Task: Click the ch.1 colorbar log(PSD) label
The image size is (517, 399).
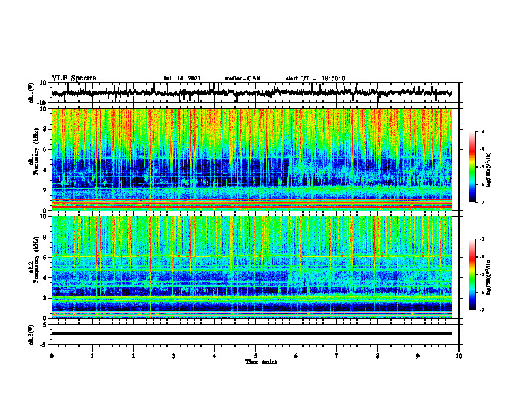Action: click(x=489, y=170)
